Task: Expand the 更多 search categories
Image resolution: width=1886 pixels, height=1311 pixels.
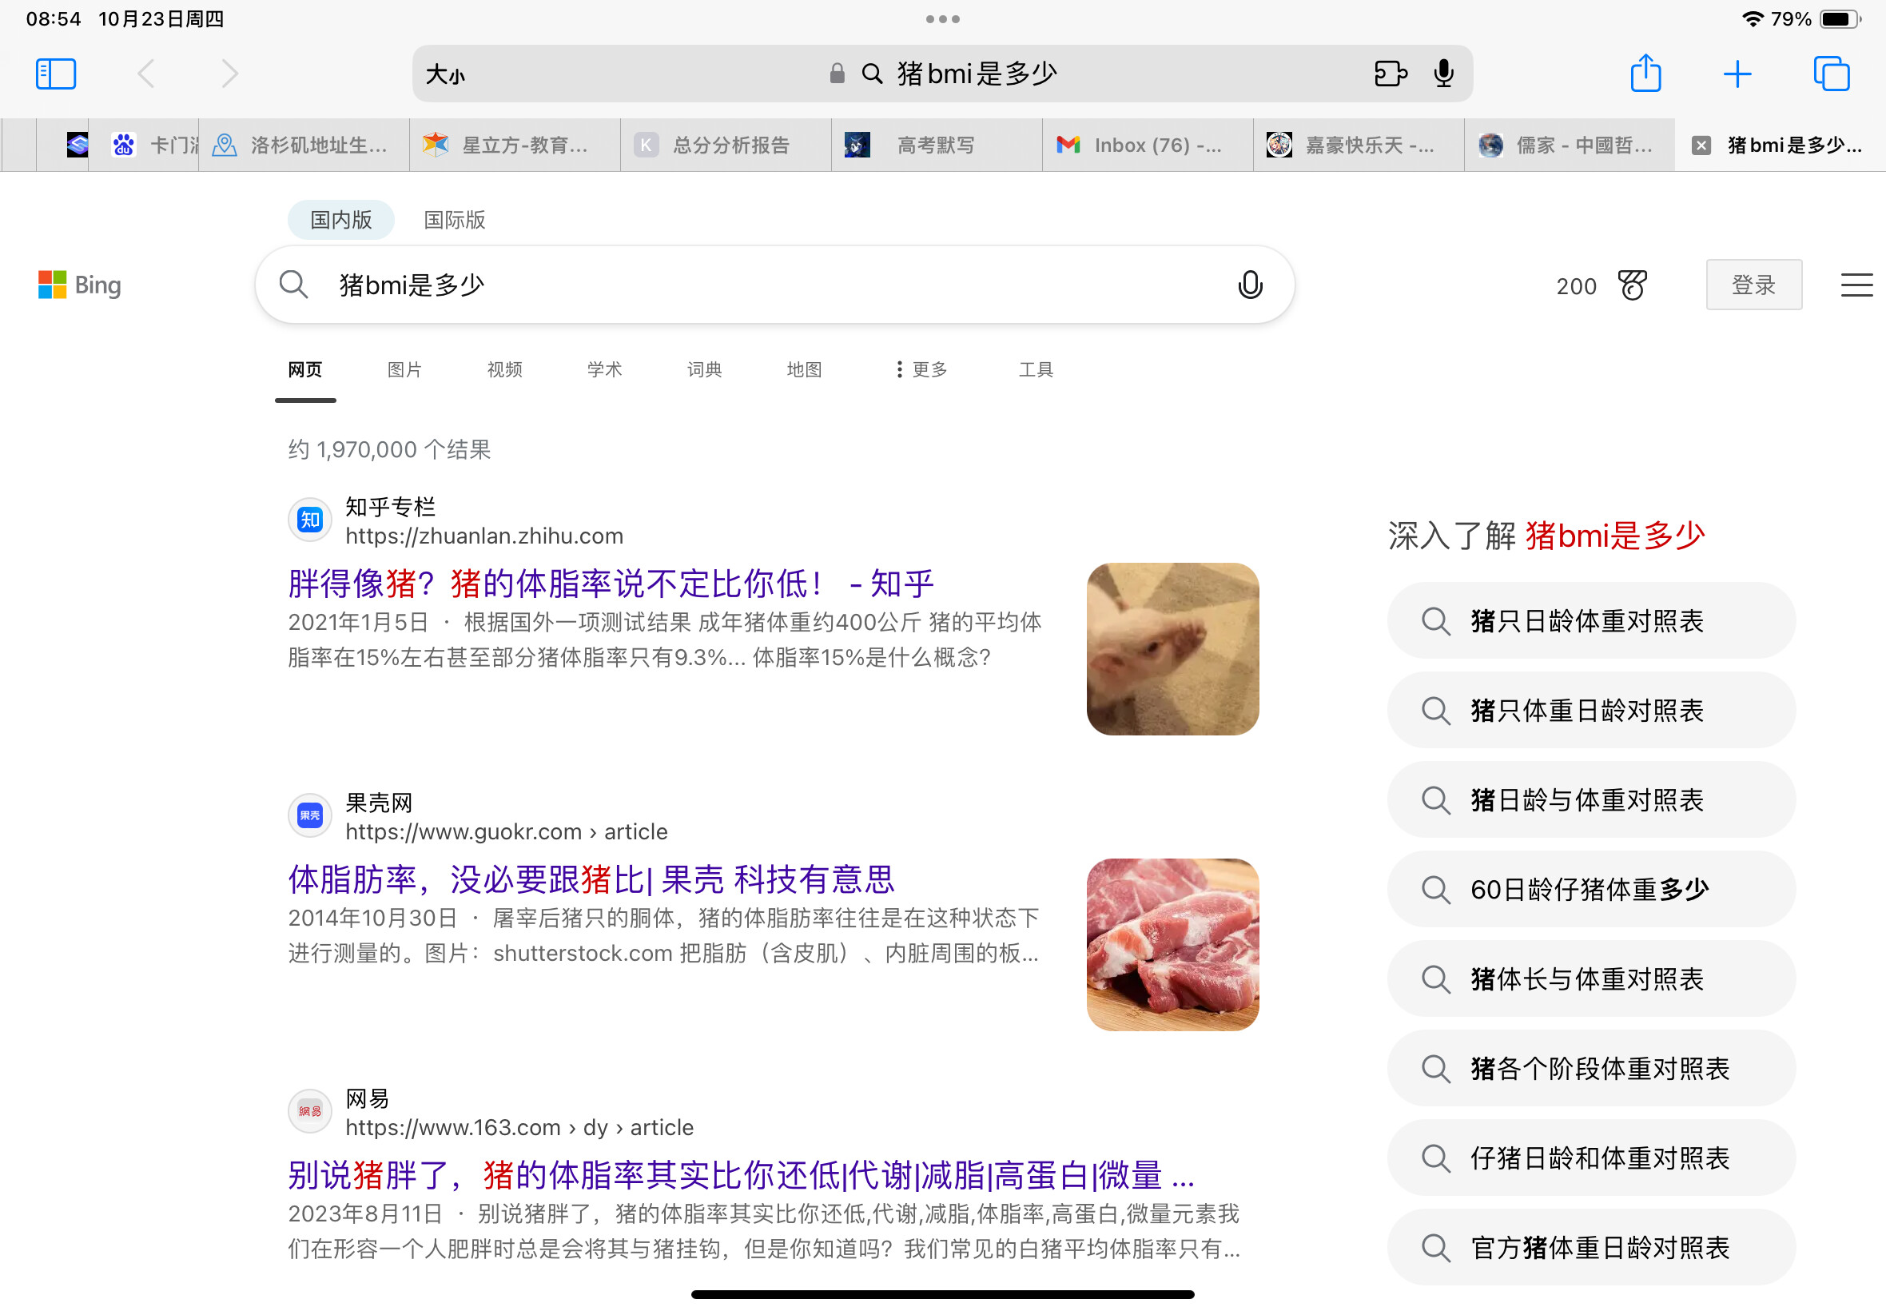Action: tap(921, 369)
